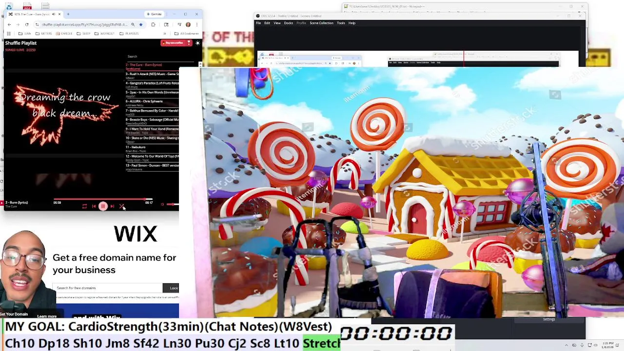Open the zoom magnifier icon in the address bar
Viewport: 624px width, 351px height.
[133, 24]
